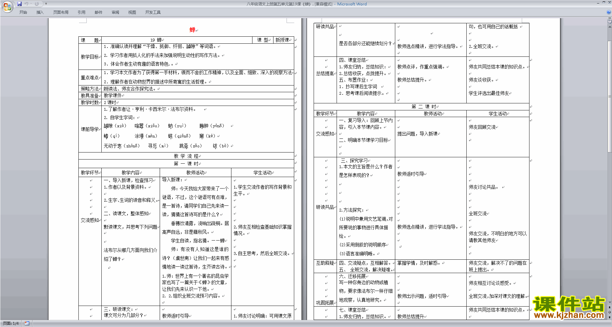The image size is (612, 327).
Task: Click the 课前导学 row label
Action: [90, 129]
